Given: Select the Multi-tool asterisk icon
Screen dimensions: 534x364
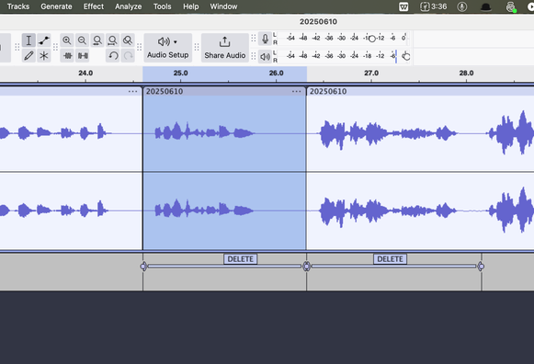Looking at the screenshot, I should pos(44,55).
